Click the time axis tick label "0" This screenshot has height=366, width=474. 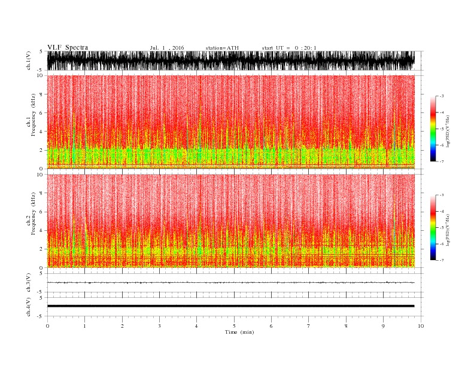(47, 326)
